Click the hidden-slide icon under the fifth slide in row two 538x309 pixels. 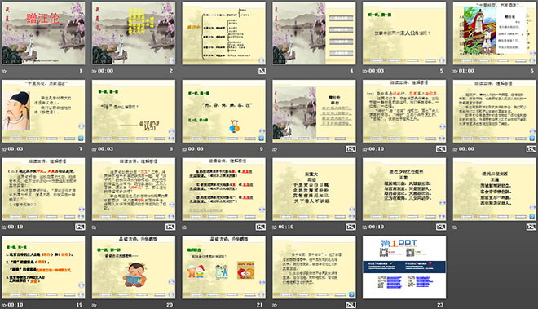pos(441,149)
